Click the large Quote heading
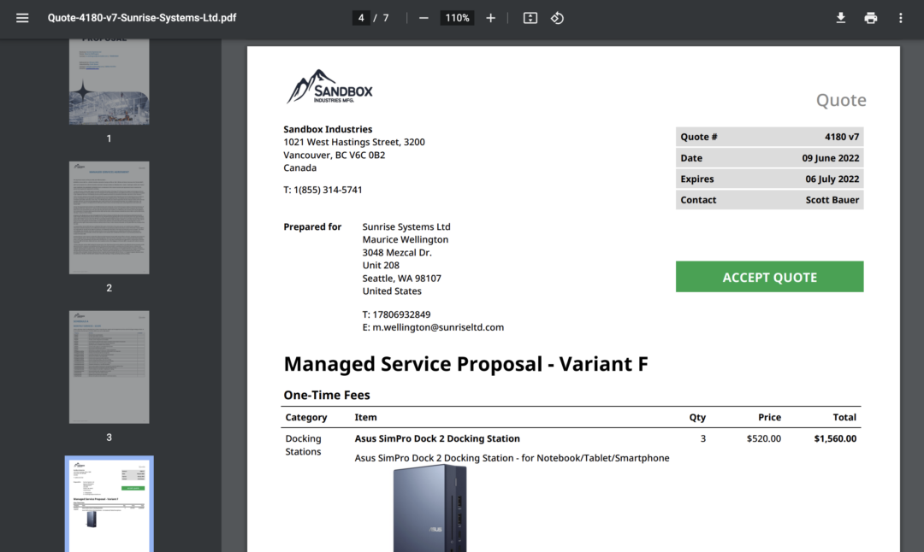 (x=841, y=100)
